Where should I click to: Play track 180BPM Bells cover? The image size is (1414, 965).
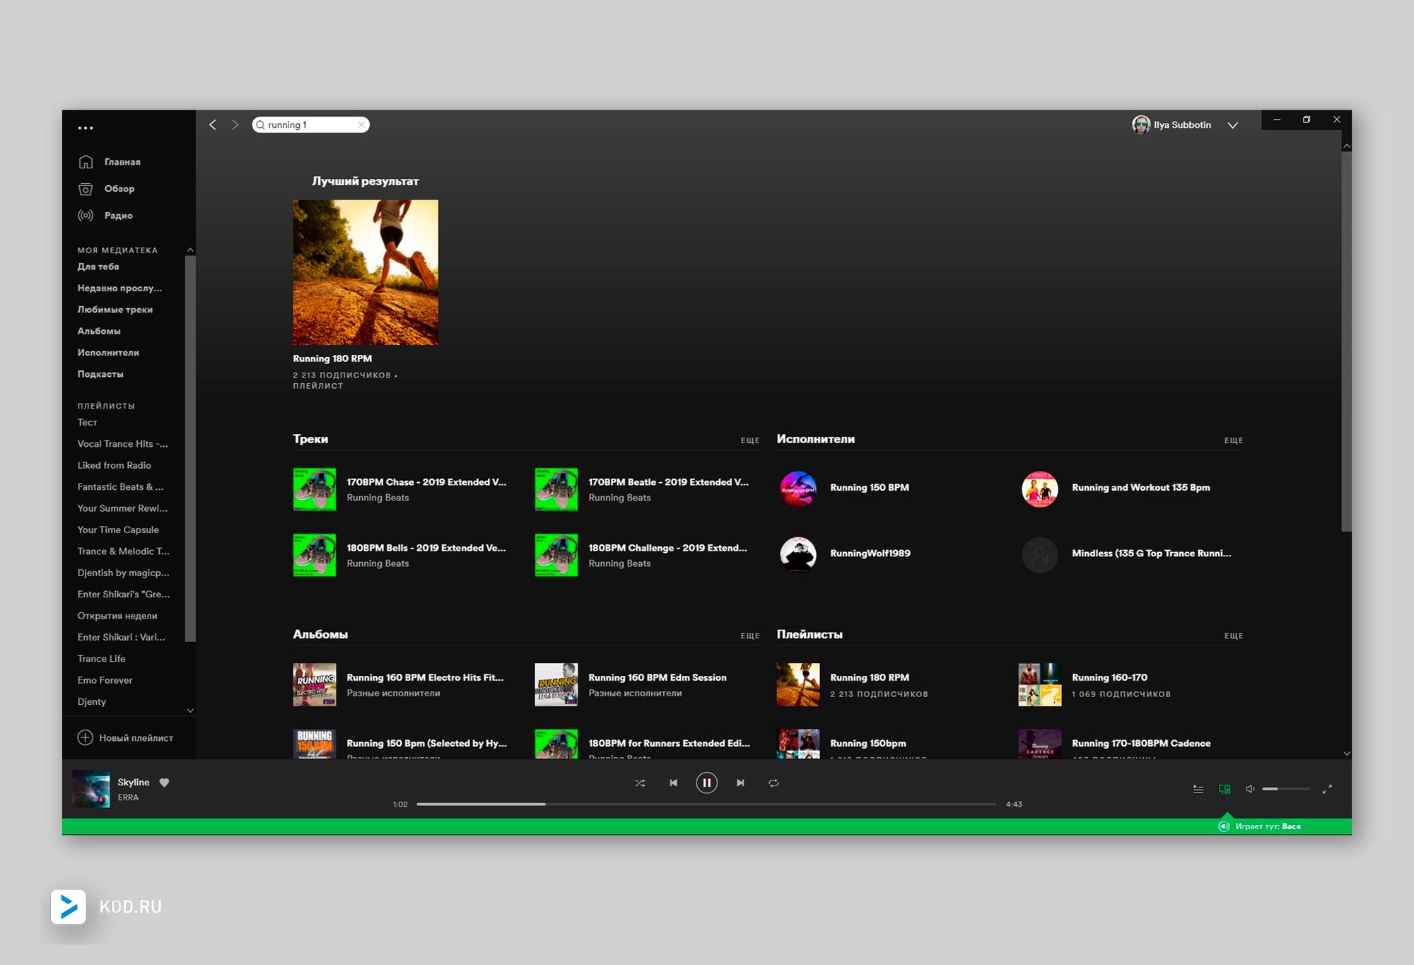(315, 555)
